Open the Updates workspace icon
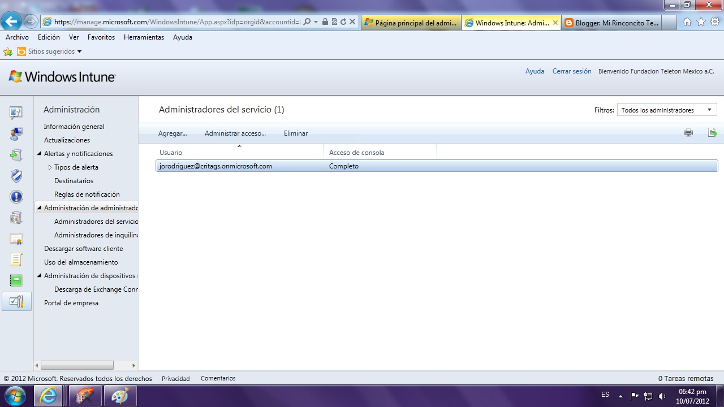The image size is (724, 407). pos(16,155)
